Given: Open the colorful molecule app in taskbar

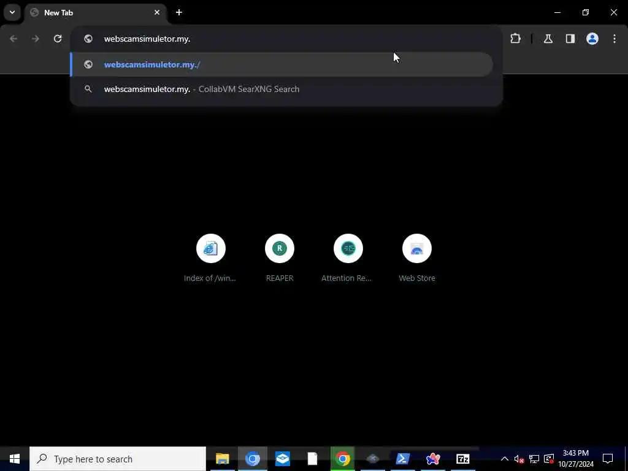Looking at the screenshot, I should [x=433, y=459].
